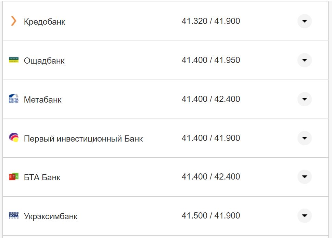Click the 41.500 / 41.900 exchange rate
The image size is (332, 238).
tap(211, 216)
